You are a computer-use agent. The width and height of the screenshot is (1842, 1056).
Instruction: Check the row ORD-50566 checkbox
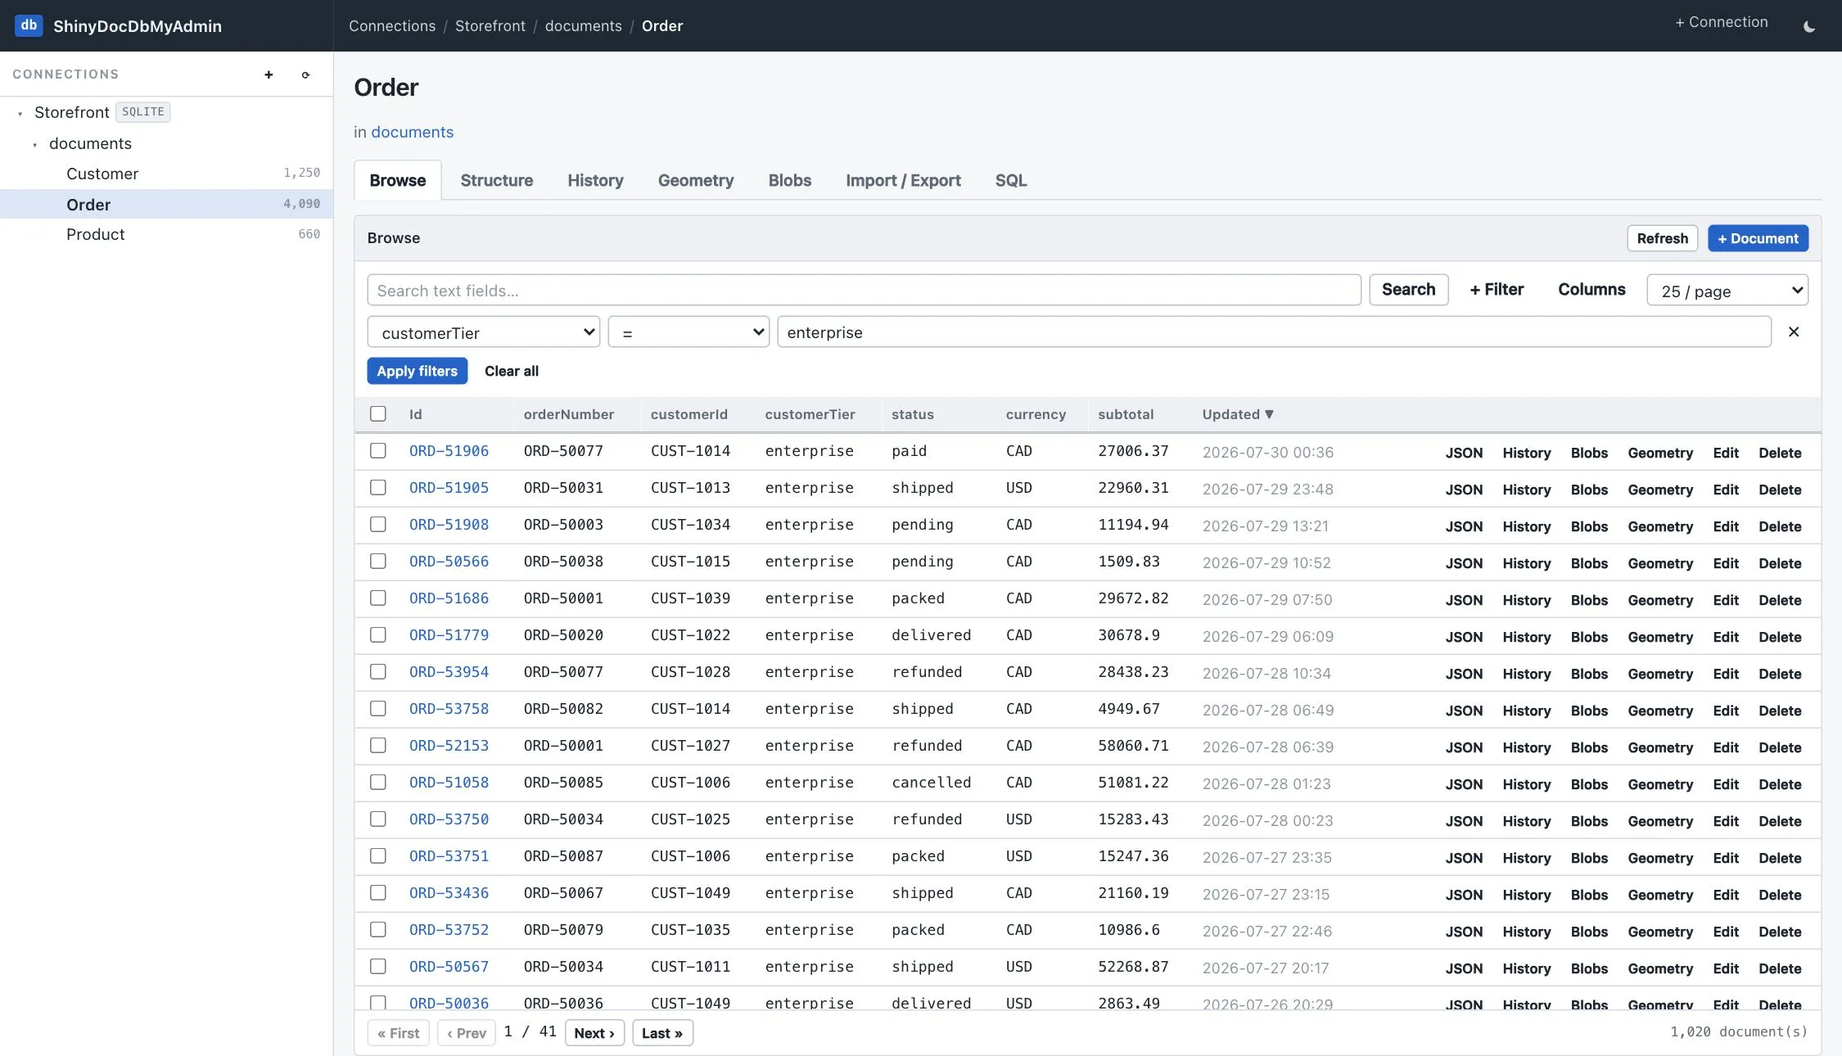pos(377,561)
